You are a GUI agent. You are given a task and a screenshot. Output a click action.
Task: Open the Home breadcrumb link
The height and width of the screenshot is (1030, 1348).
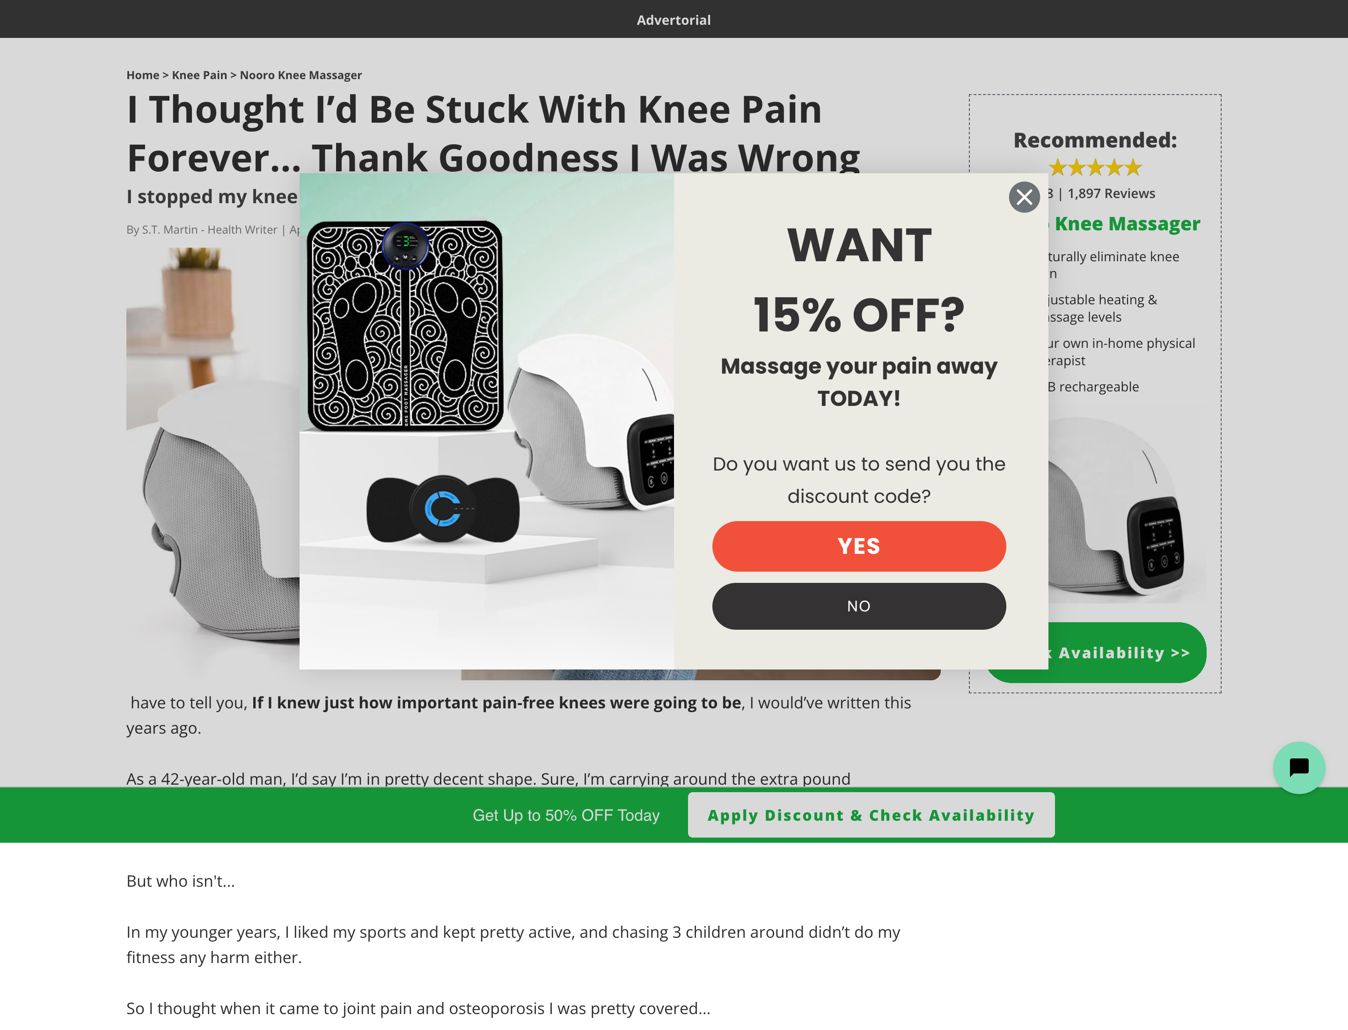(x=143, y=75)
